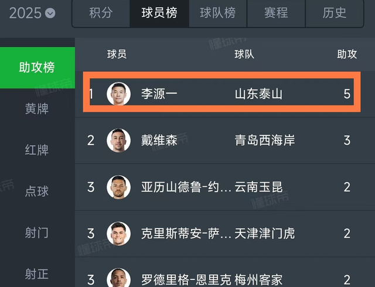Click 李源一's avatar photo
The width and height of the screenshot is (375, 287).
[118, 94]
